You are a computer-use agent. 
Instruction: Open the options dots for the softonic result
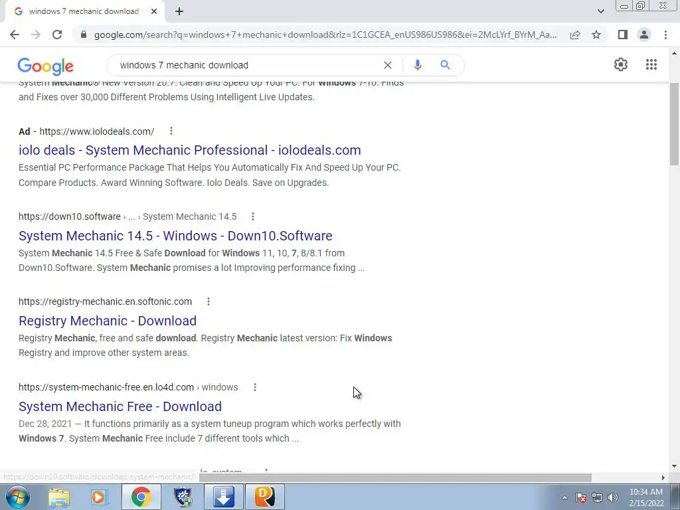tap(208, 301)
